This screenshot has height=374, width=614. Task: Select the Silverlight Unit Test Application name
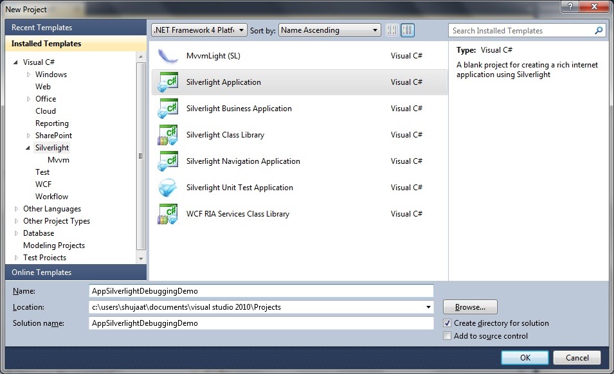pos(240,188)
